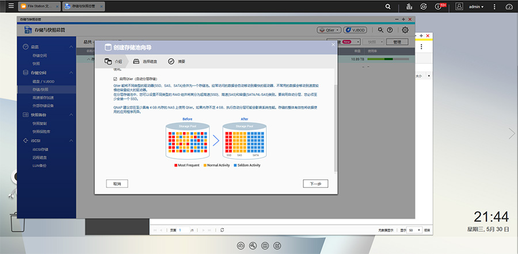Click the 取消 button
The height and width of the screenshot is (254, 518).
click(117, 184)
